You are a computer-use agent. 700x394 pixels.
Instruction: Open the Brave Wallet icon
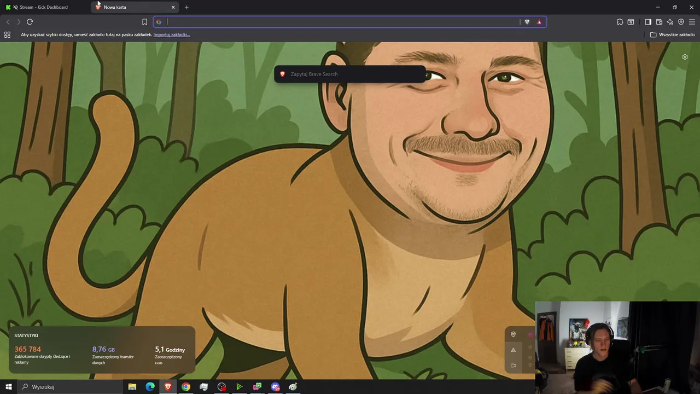pyautogui.click(x=659, y=22)
